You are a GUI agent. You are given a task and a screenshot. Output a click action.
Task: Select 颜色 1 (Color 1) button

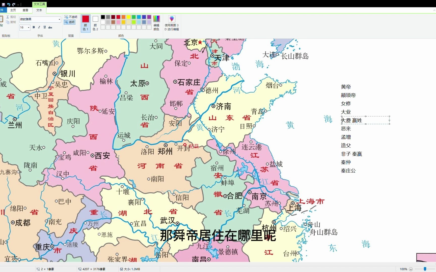pyautogui.click(x=86, y=23)
